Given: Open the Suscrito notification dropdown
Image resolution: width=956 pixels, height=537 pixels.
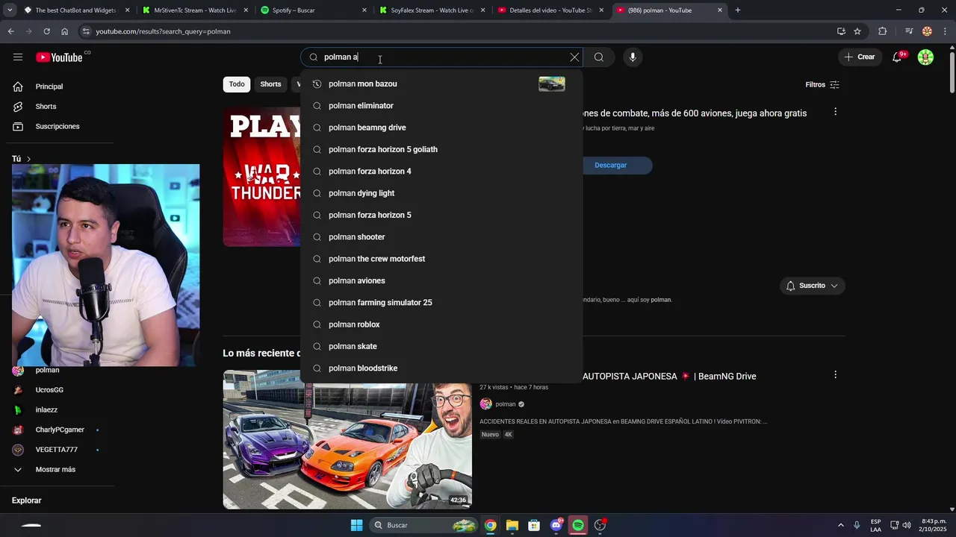Looking at the screenshot, I should tap(813, 286).
